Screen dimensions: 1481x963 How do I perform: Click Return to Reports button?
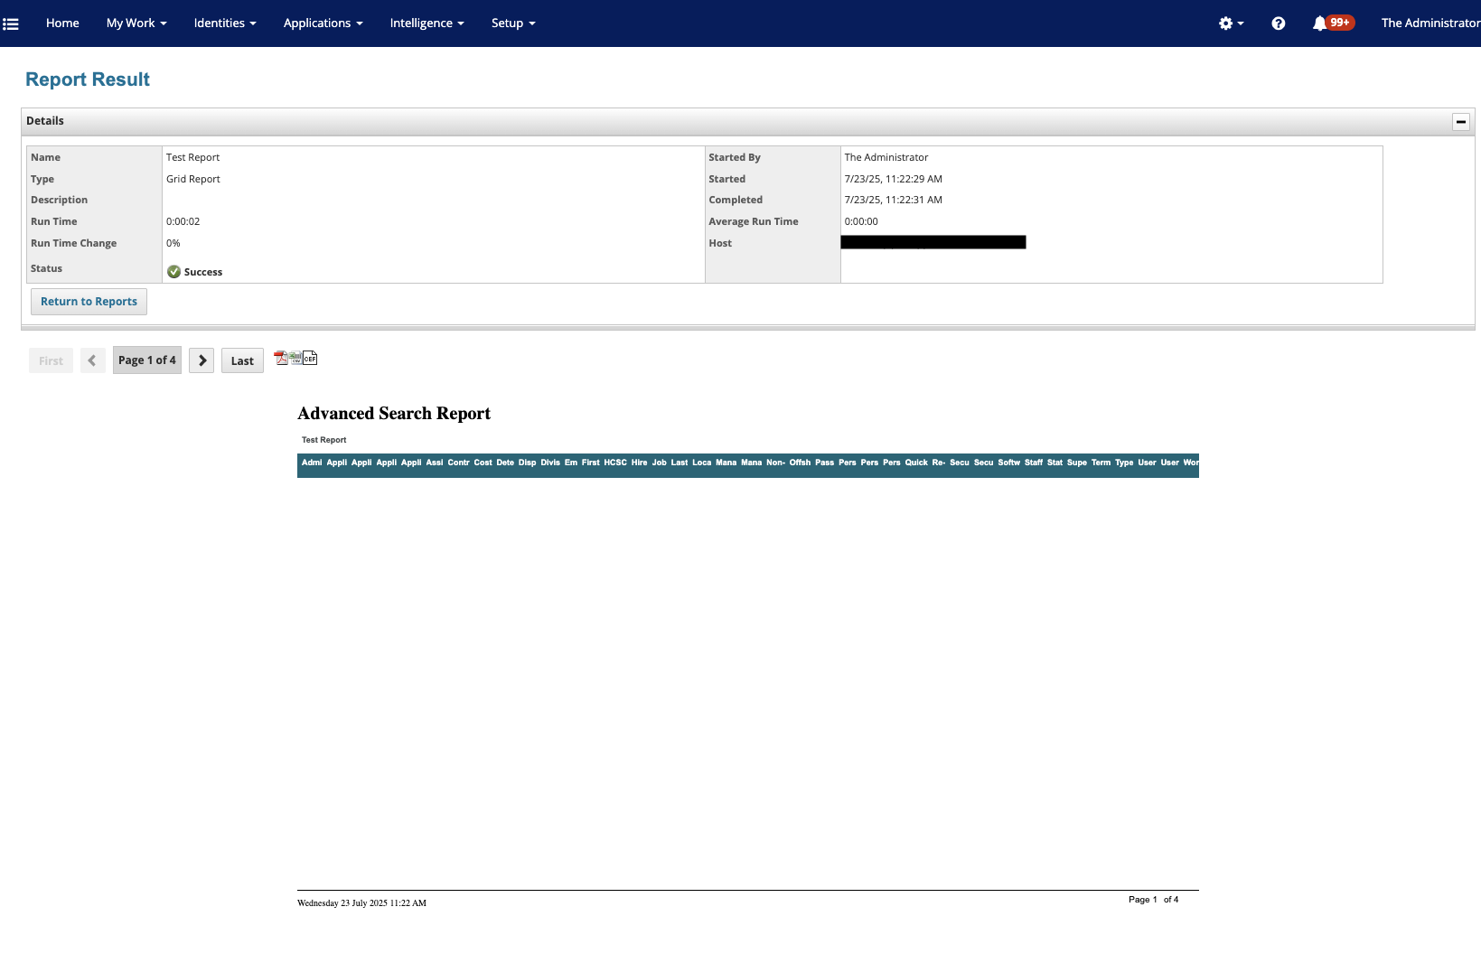tap(89, 302)
